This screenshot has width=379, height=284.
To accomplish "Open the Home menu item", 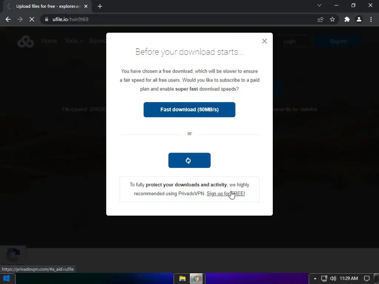I will point(49,41).
